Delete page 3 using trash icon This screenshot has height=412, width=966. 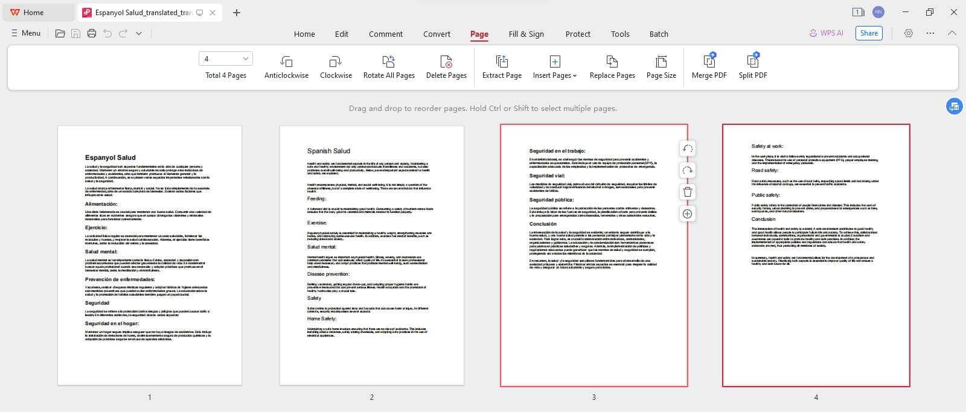[x=687, y=192]
